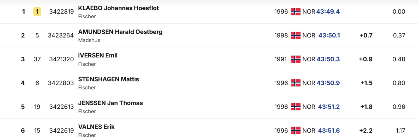Click bib number 37 in Iversen's row

(37, 59)
